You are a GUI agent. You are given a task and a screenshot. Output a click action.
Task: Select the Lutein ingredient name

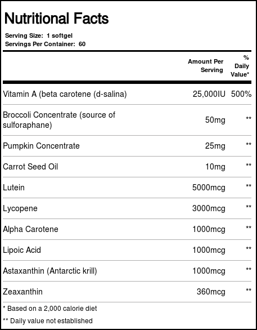click(x=13, y=188)
